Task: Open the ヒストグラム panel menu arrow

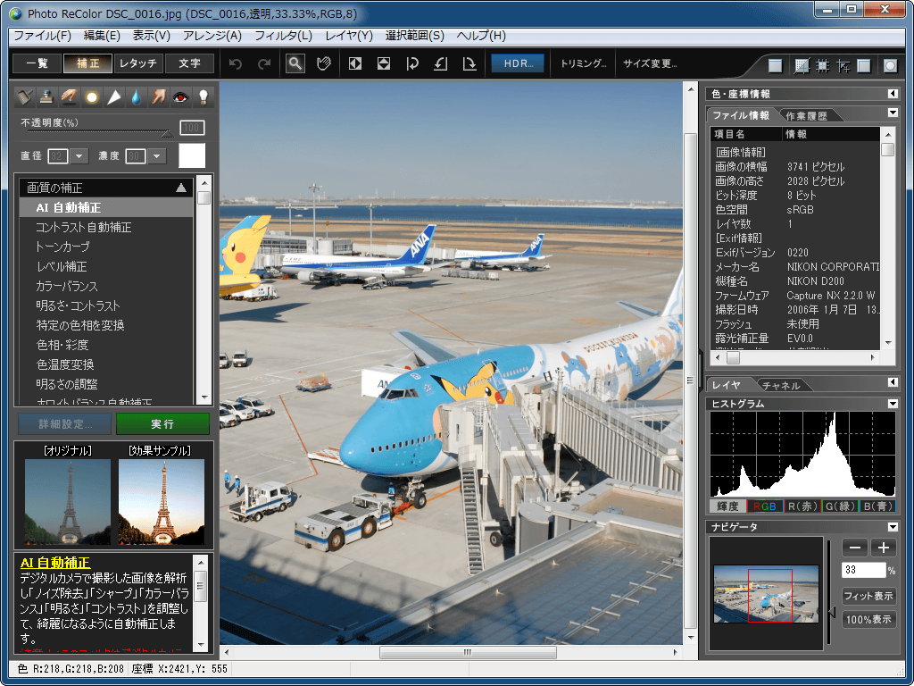Action: [x=893, y=404]
